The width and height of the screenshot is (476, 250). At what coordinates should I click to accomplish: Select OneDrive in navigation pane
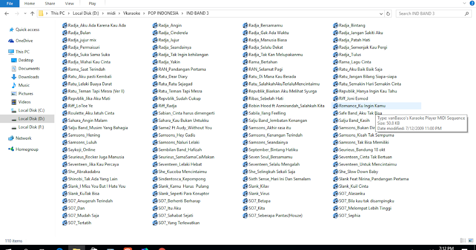tap(24, 41)
